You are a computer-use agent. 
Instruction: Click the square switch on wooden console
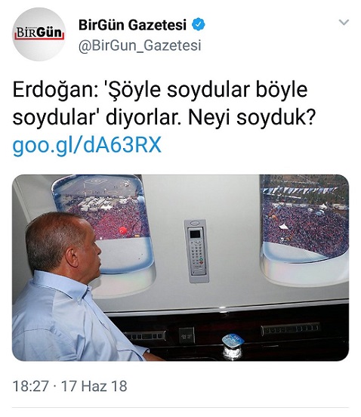pyautogui.click(x=187, y=335)
